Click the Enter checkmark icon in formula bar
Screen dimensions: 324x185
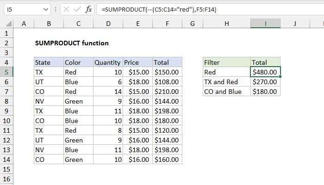77,10
